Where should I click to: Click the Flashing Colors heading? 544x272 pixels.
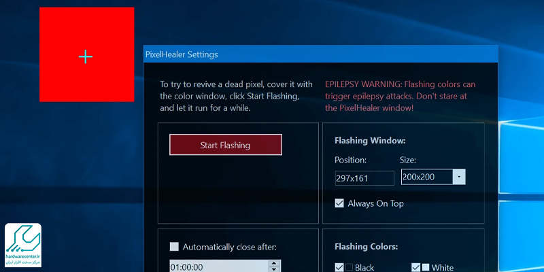coord(366,247)
